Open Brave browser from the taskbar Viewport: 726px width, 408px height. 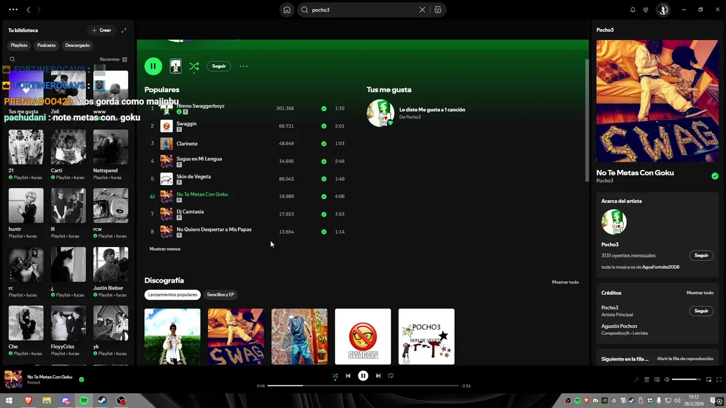(28, 401)
